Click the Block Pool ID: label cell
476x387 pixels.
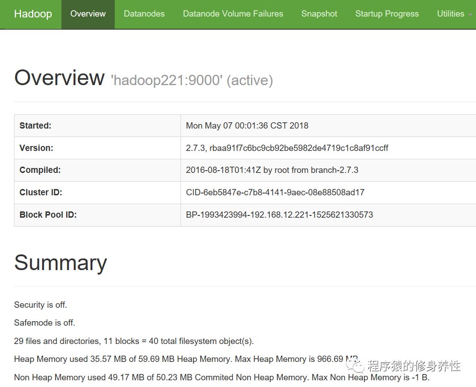tap(97, 215)
